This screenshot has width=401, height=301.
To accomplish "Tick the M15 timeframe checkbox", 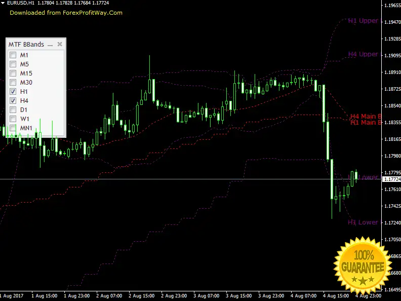I will [x=13, y=73].
